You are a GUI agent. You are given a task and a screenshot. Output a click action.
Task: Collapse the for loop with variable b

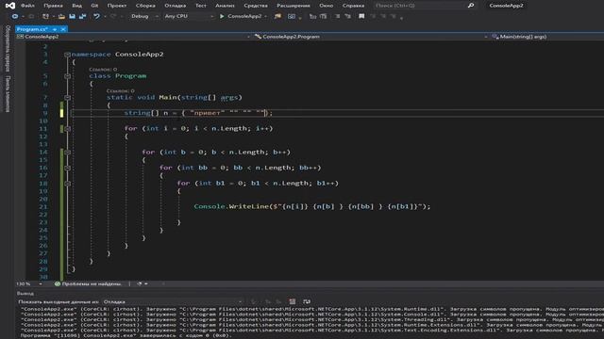coord(67,153)
